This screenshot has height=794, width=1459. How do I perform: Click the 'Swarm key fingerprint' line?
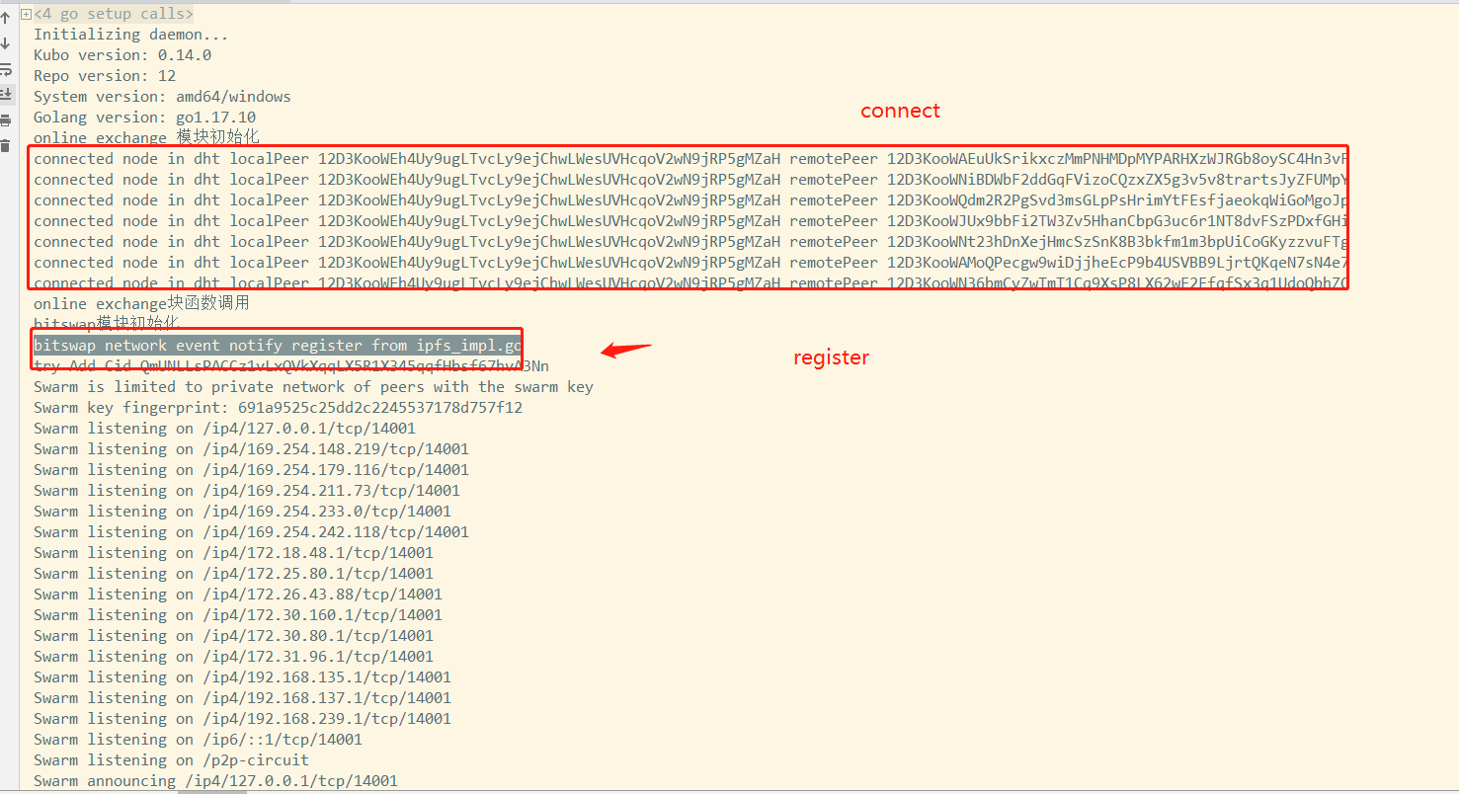click(278, 407)
